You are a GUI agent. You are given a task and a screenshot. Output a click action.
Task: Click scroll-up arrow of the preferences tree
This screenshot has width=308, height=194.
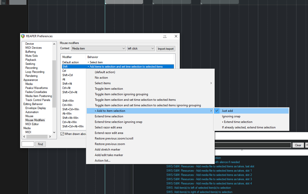point(54,44)
